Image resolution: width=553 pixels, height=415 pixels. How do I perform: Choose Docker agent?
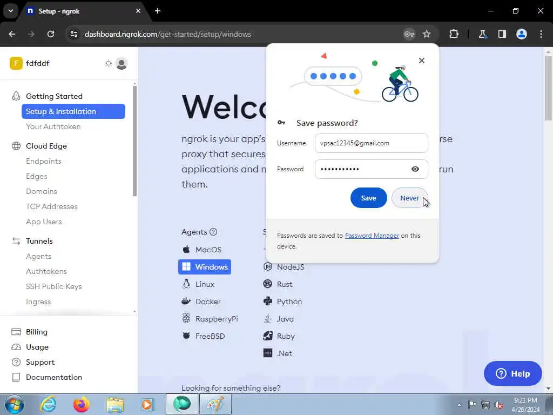[202, 302]
